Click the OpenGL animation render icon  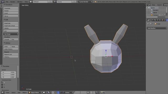(104, 92)
